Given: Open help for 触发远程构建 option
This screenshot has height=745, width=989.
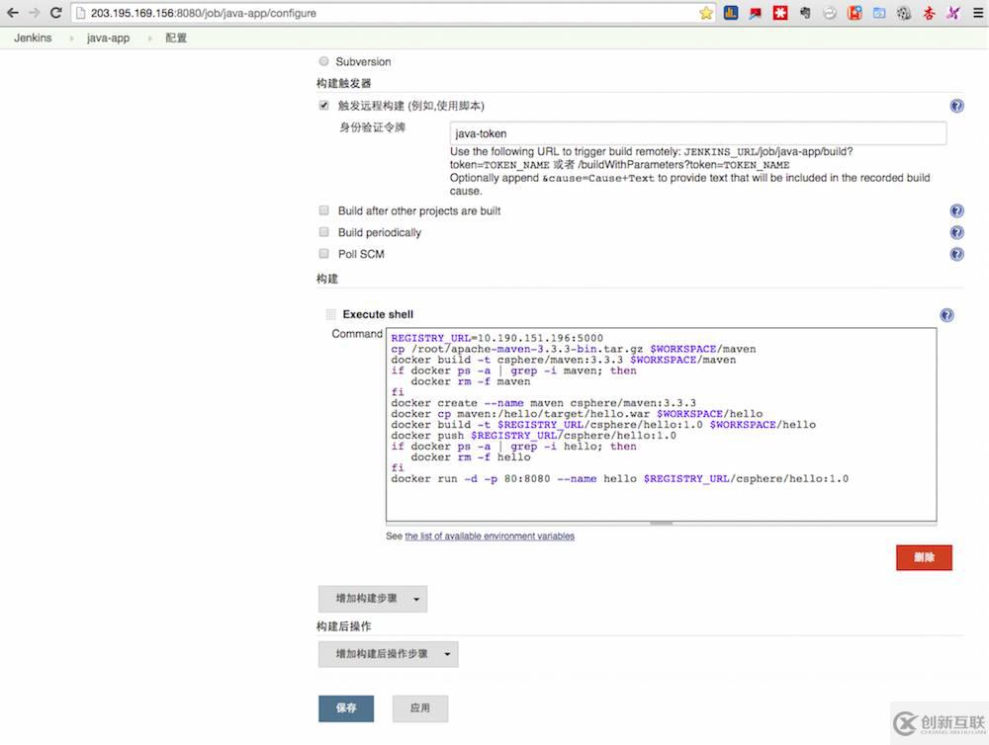Looking at the screenshot, I should [956, 106].
